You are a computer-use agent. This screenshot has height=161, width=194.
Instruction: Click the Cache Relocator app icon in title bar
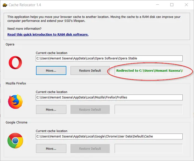(5, 5)
